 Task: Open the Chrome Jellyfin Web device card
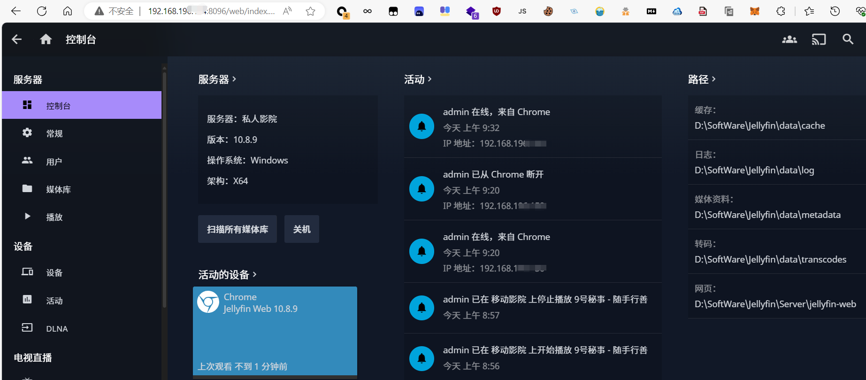(275, 331)
